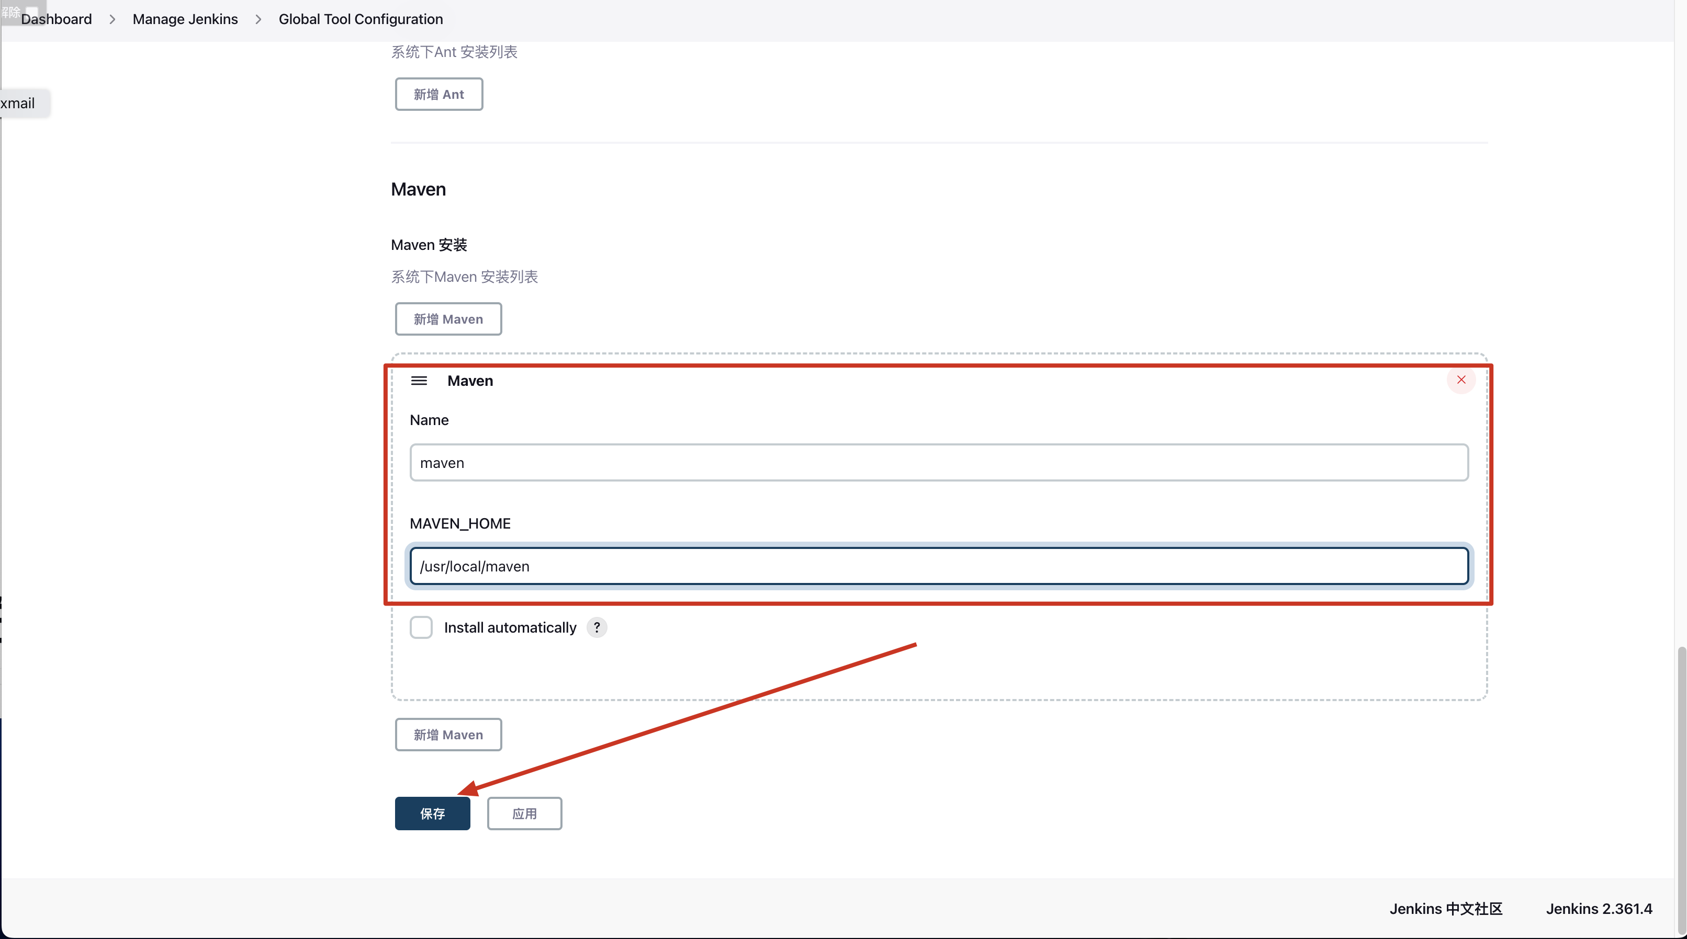Screen dimensions: 1687x939
Task: Click the 新增 Ant button
Action: pos(439,94)
